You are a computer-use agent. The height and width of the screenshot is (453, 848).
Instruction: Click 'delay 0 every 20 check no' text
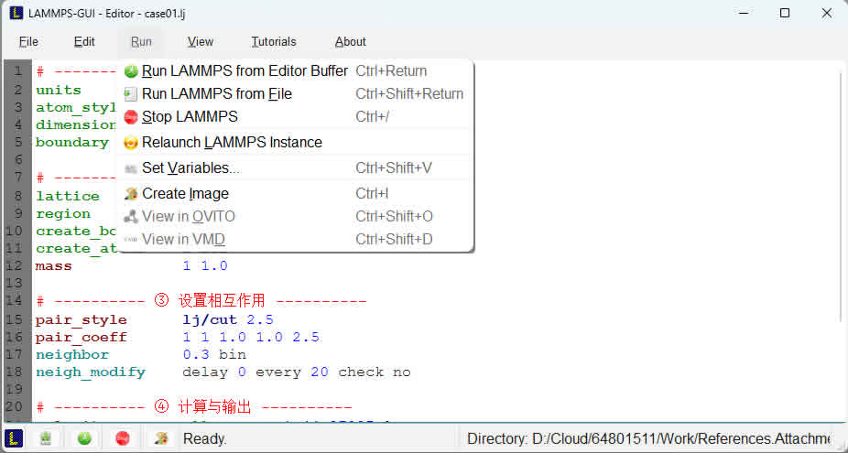(297, 372)
